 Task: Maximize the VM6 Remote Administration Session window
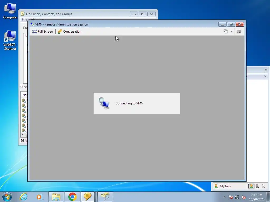click(x=231, y=24)
